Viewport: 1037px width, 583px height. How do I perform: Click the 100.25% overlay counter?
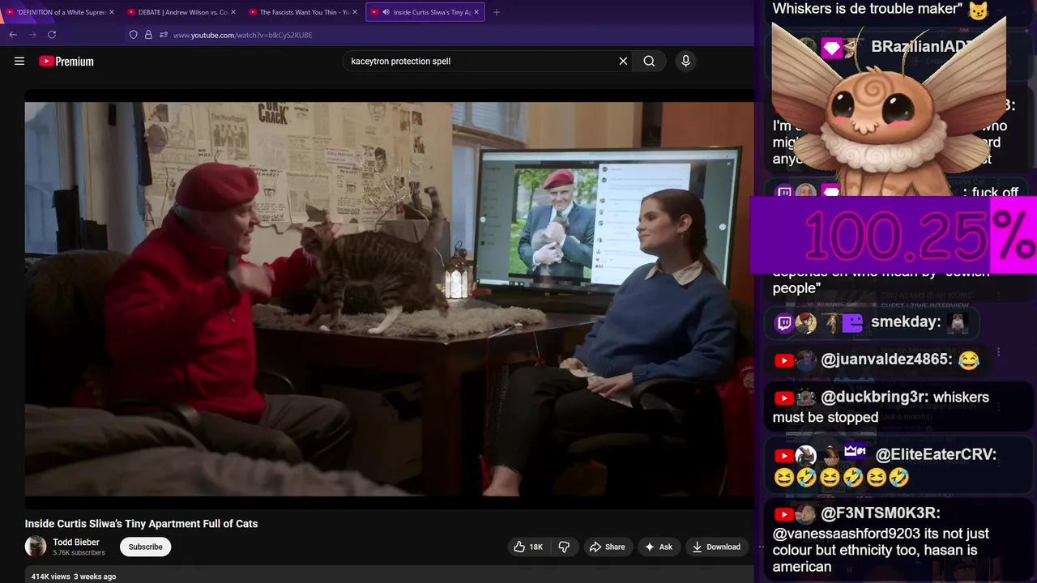(895, 236)
